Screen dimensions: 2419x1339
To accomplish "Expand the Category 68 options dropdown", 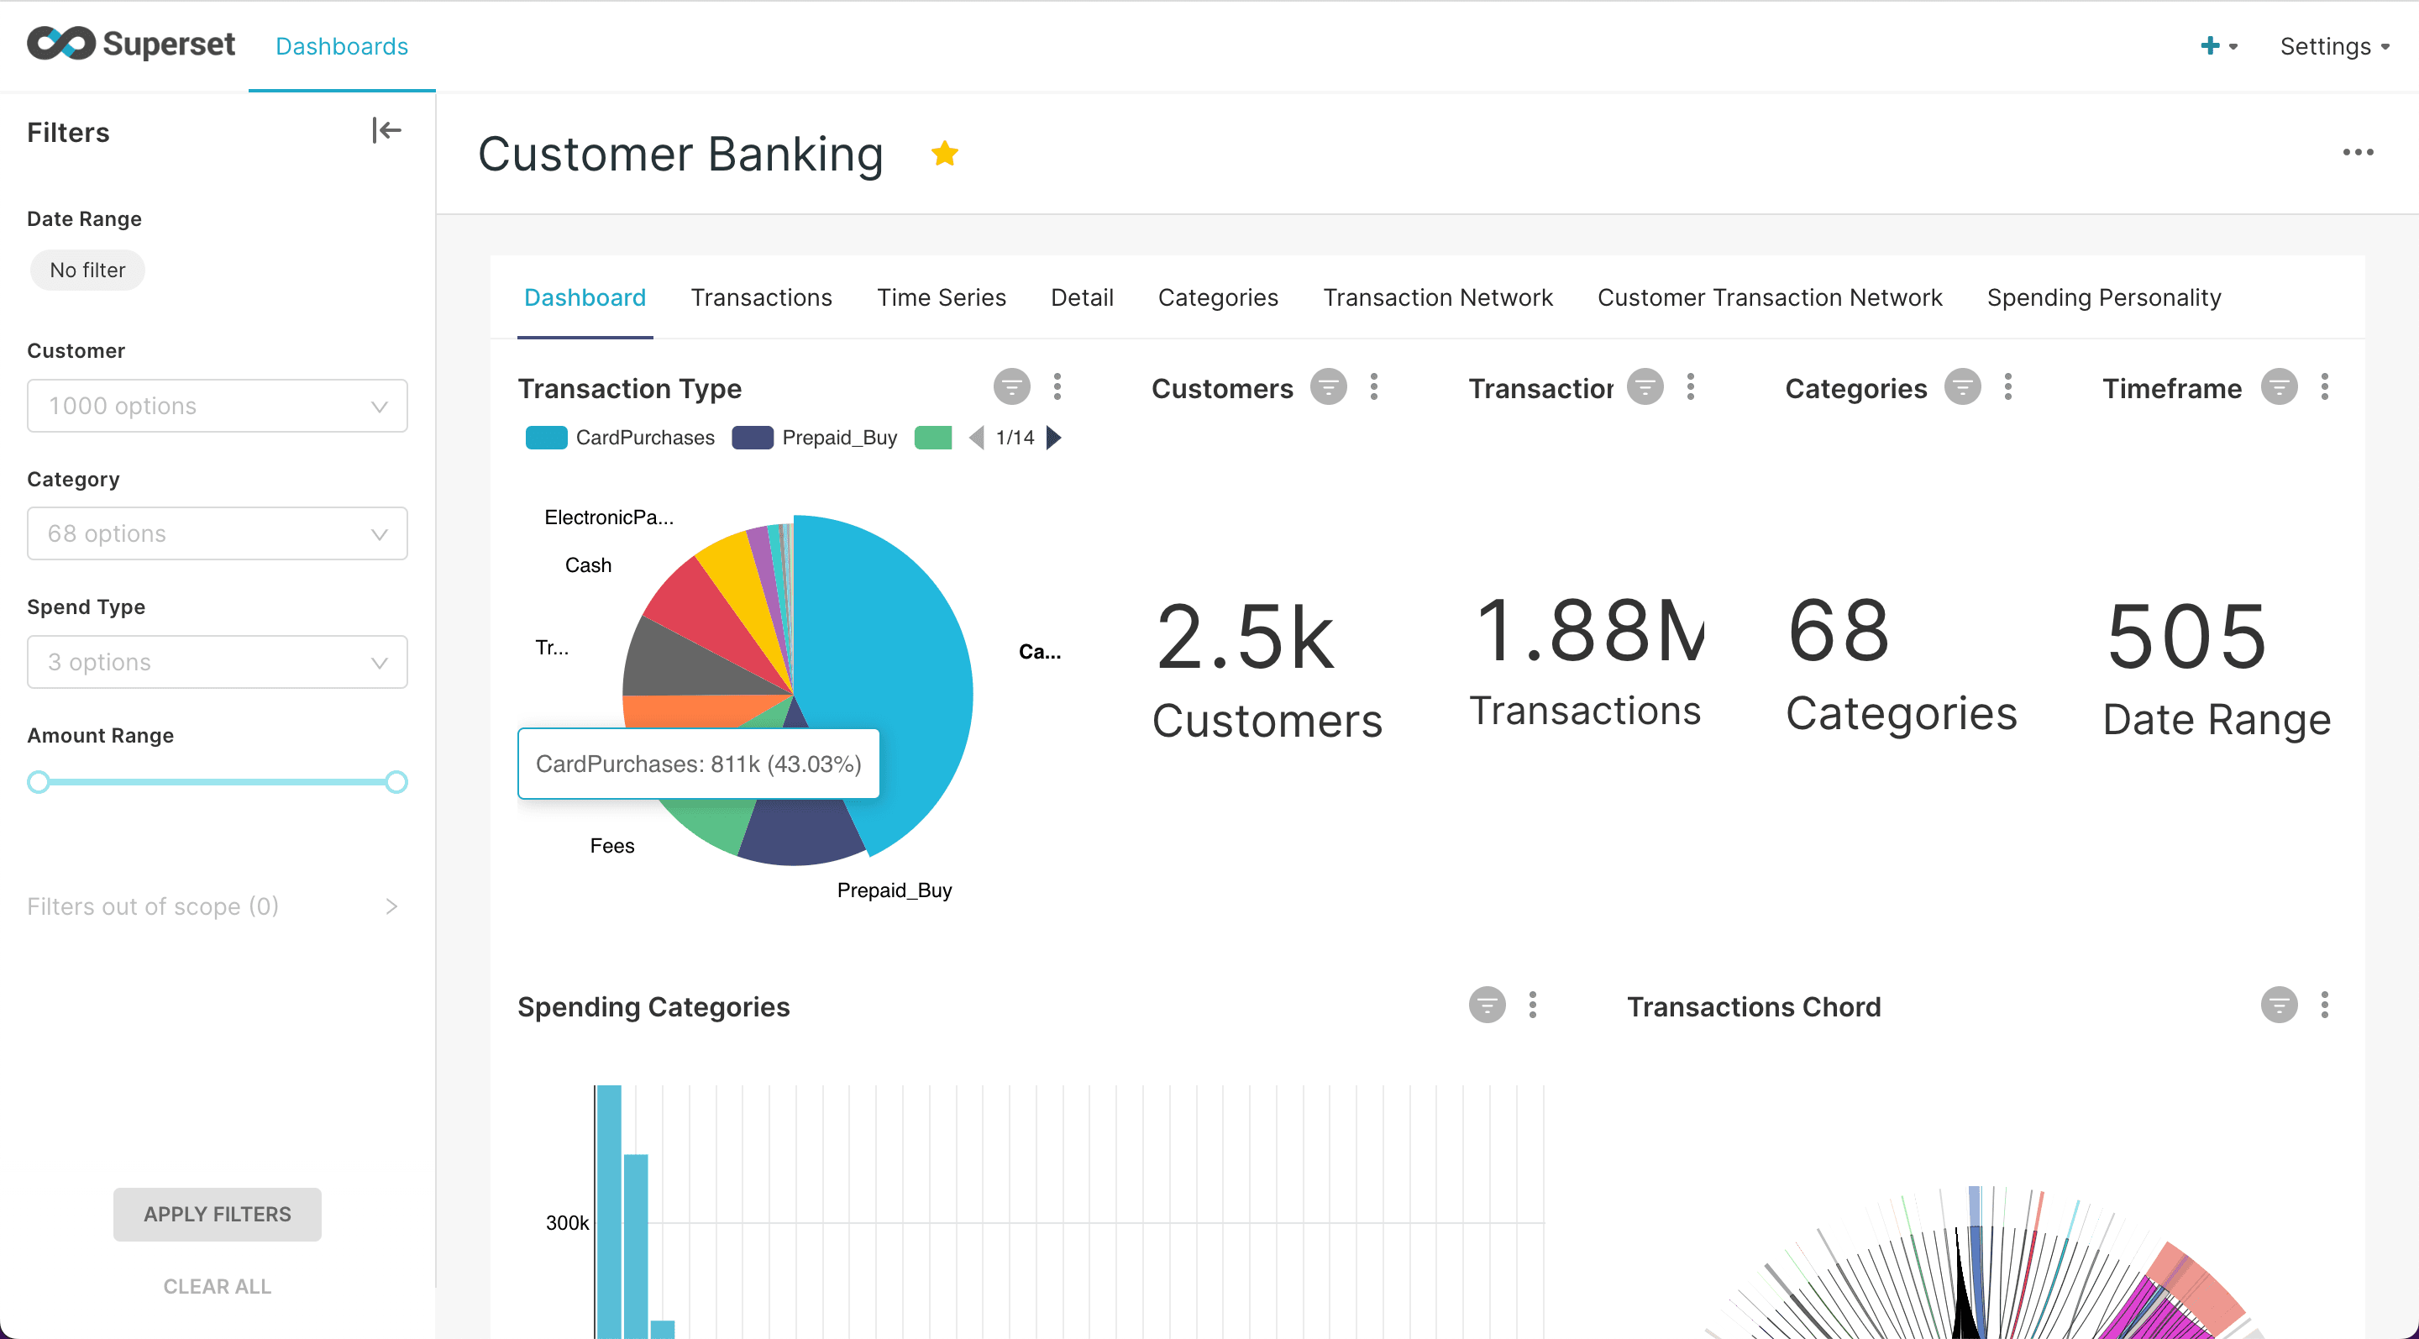I will pyautogui.click(x=217, y=533).
